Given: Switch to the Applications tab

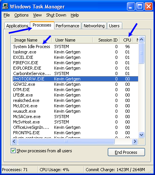Looking at the screenshot, I should pos(17,26).
